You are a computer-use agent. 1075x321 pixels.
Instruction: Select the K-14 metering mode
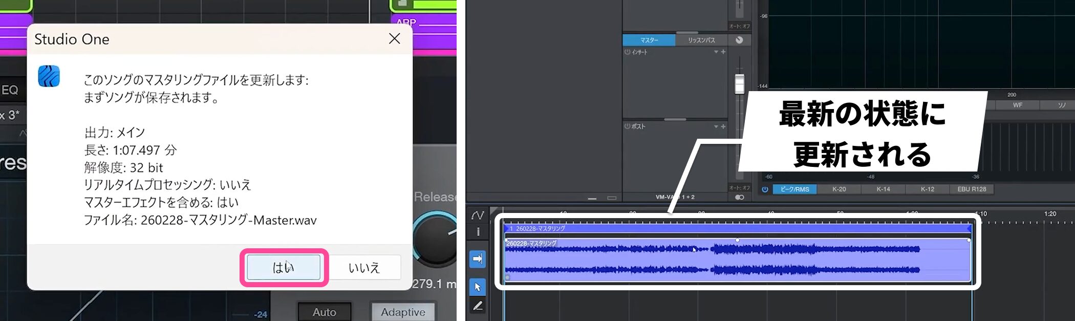tap(883, 189)
